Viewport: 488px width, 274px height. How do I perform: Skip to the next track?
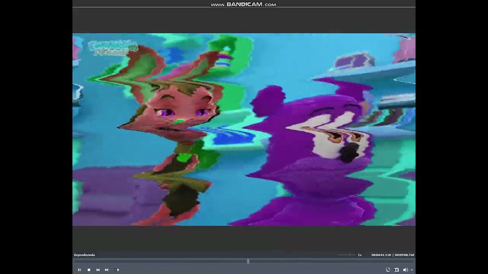(107, 270)
